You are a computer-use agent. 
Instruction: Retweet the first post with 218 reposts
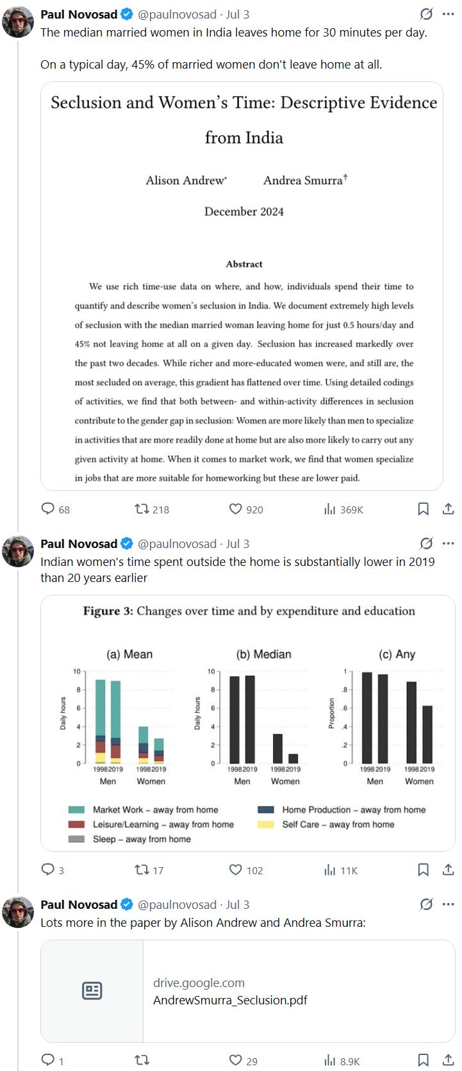coord(152,510)
